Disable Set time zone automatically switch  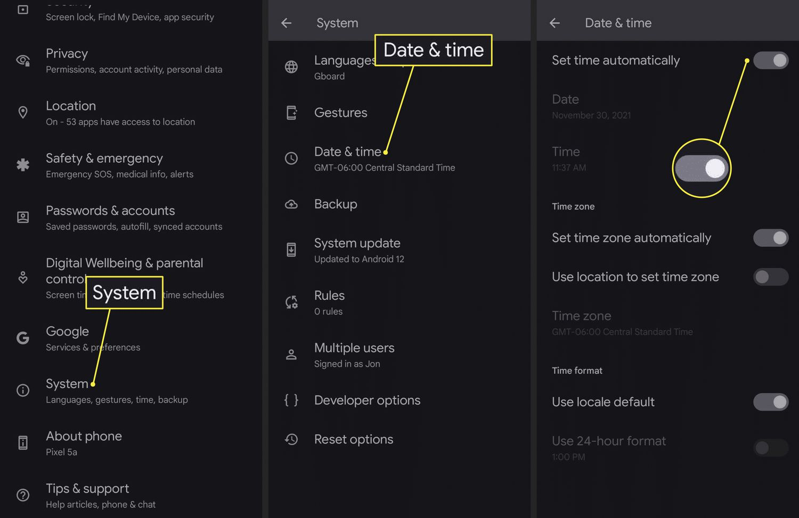770,238
